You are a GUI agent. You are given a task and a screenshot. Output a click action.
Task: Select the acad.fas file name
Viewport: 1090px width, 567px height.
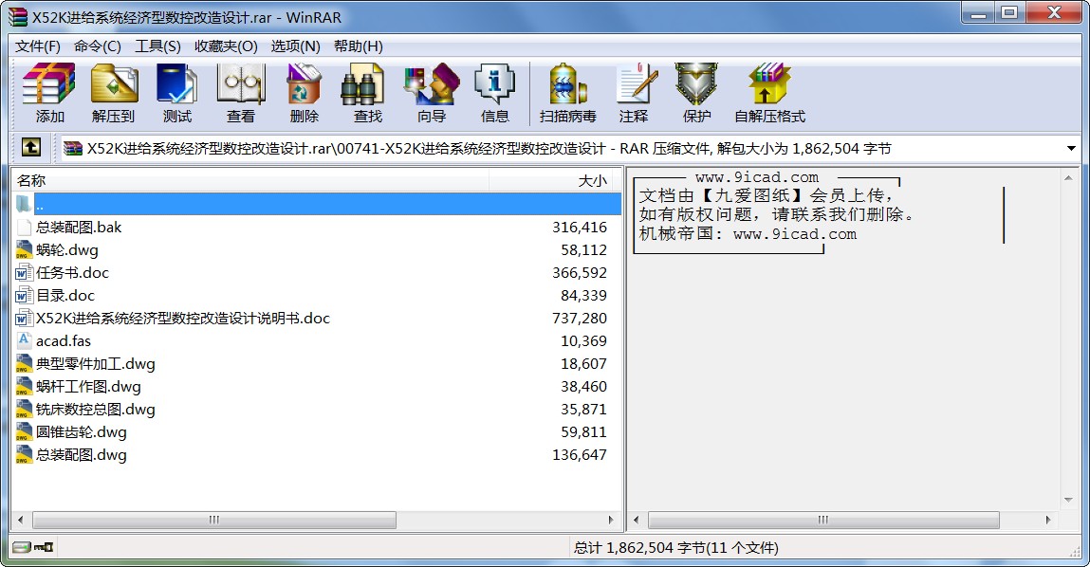tap(64, 341)
